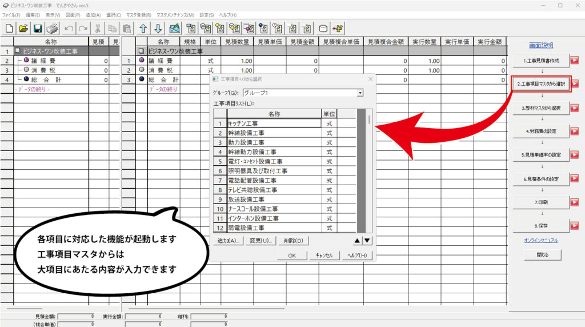The width and height of the screenshot is (585, 327).
Task: Click the Redo arrow icon
Action: click(83, 29)
